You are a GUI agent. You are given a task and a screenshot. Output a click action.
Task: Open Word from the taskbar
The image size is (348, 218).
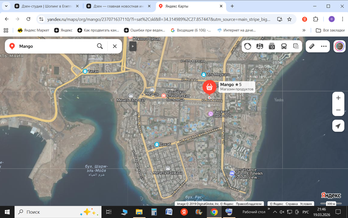point(169,212)
